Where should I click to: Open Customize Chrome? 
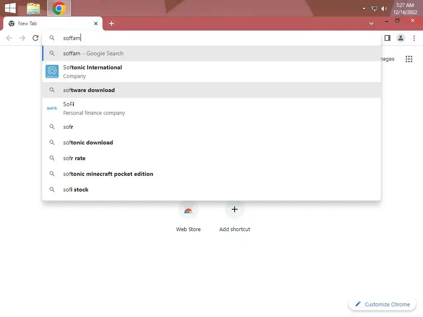pyautogui.click(x=382, y=304)
